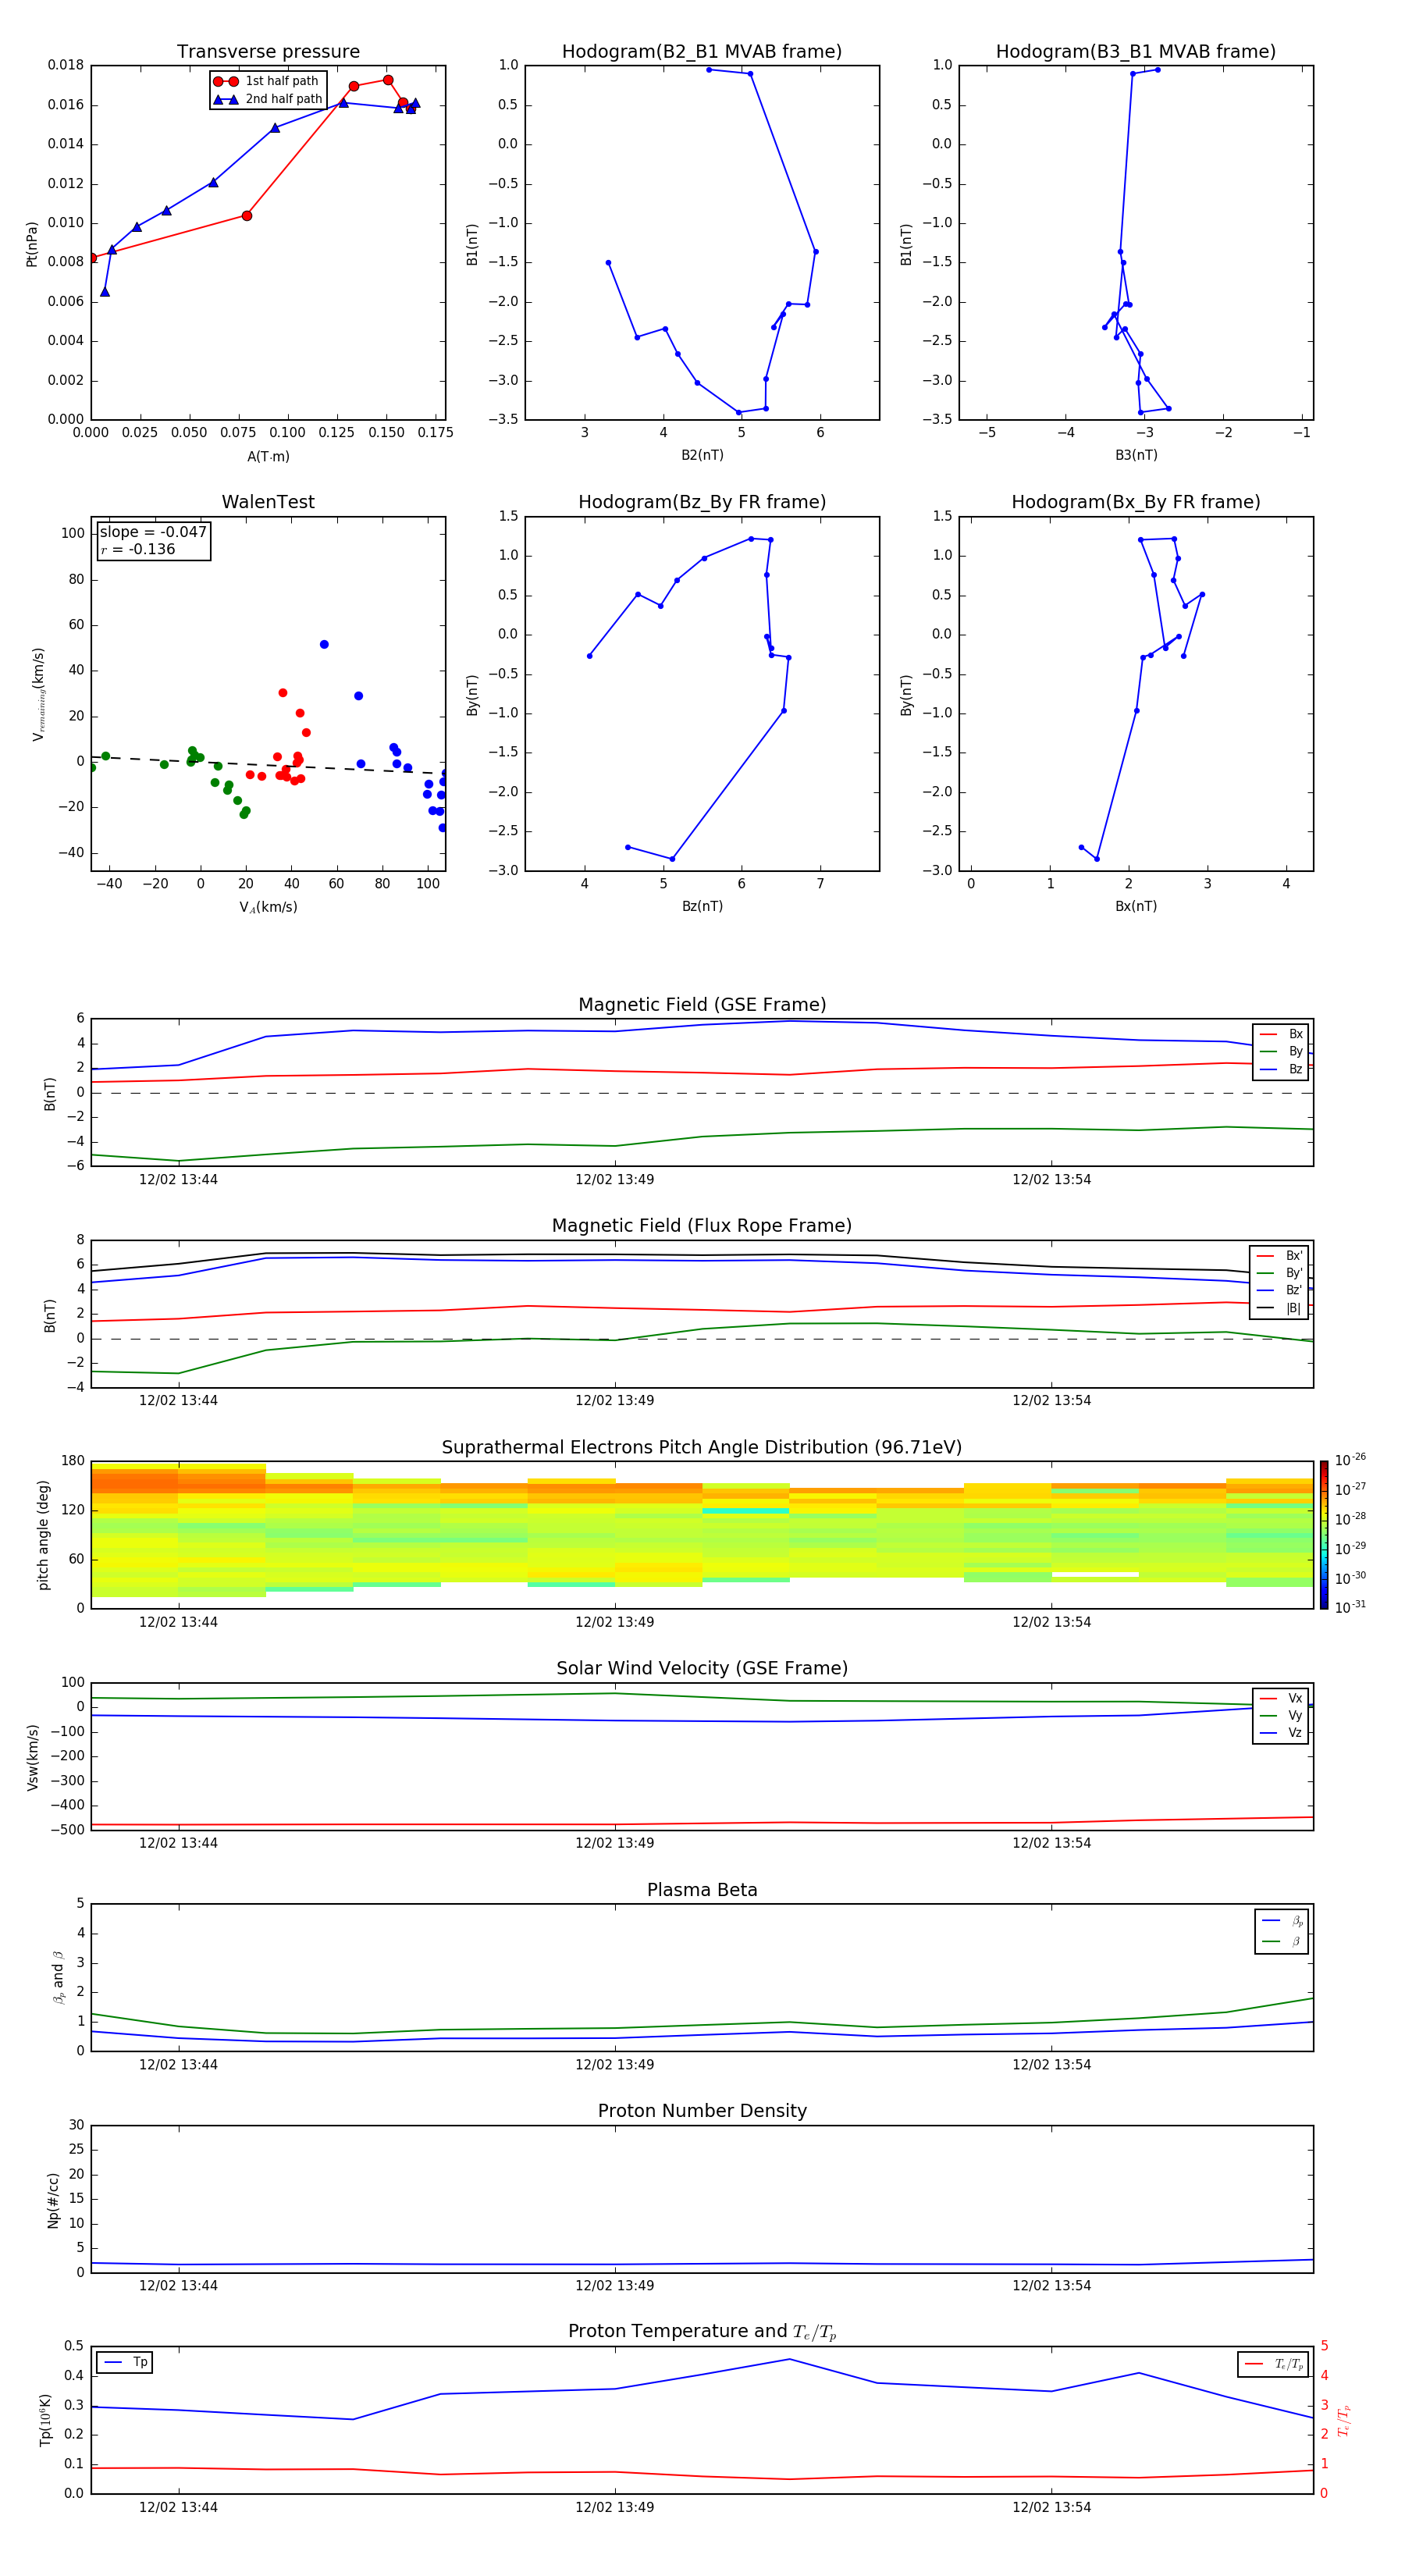
Task: Click the 'Proton Number Density' title
Action: 702,2111
